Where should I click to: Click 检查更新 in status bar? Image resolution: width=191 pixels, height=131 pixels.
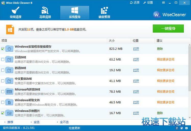tap(74, 128)
